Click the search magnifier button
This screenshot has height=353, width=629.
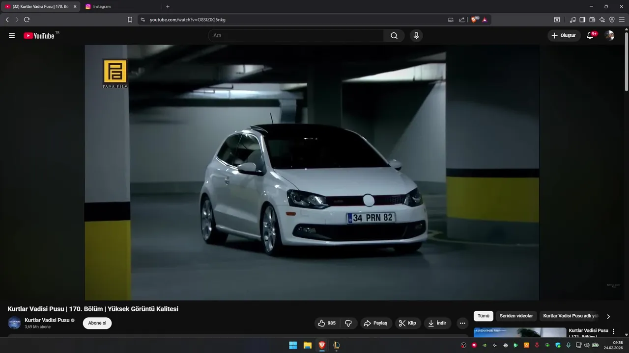pos(394,36)
